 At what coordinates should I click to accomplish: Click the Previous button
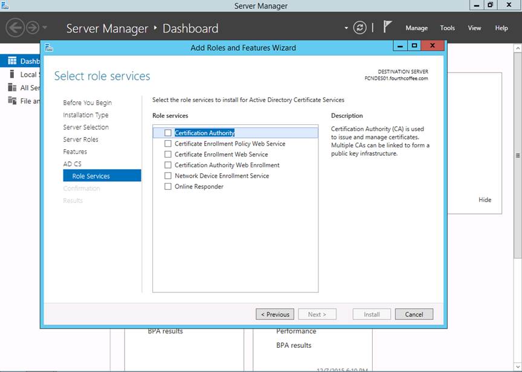pos(275,314)
